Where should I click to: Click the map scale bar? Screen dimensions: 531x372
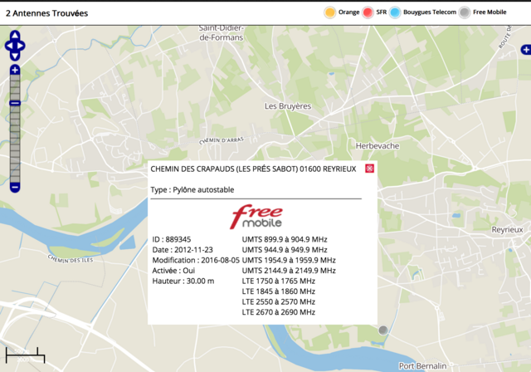click(25, 355)
